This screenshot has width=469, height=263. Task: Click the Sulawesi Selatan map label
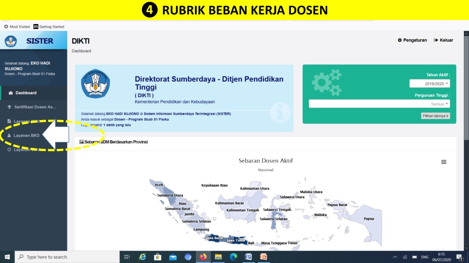tap(273, 219)
